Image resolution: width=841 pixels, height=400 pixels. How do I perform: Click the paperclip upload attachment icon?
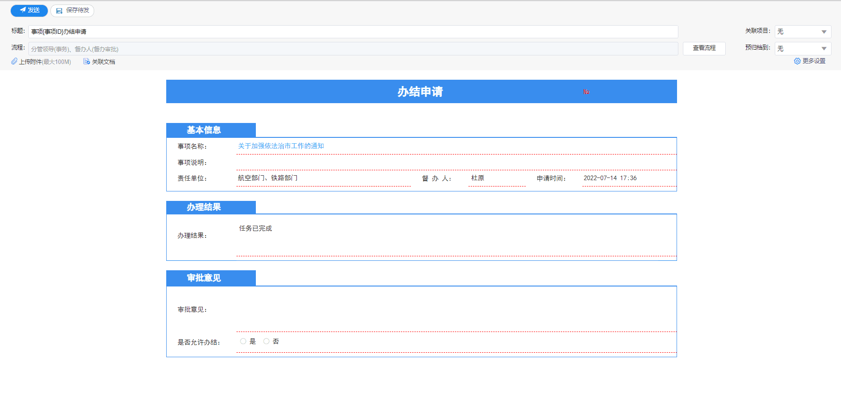(14, 61)
